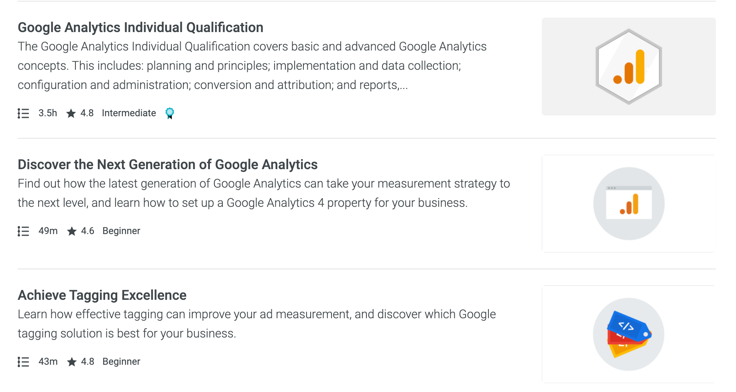This screenshot has height=392, width=736.
Task: Click the star icon next to 4.6 rating
Action: (72, 231)
